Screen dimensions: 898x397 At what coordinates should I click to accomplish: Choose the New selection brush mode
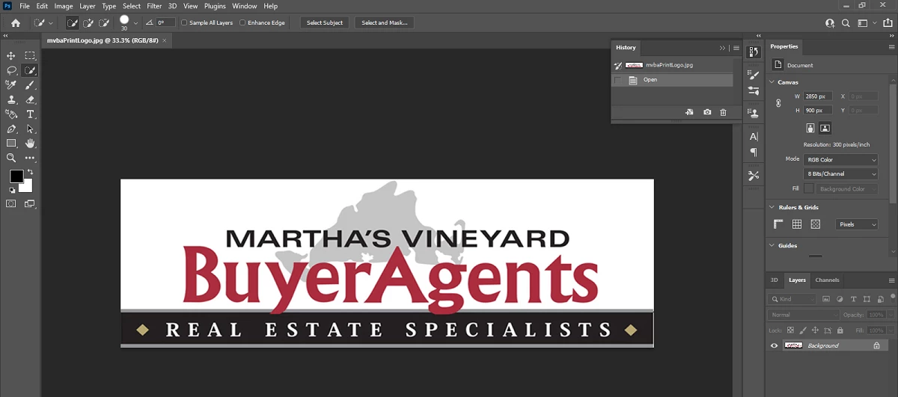pyautogui.click(x=72, y=22)
